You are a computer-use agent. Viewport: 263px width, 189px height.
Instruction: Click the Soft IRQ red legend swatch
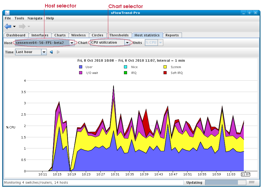(165, 73)
